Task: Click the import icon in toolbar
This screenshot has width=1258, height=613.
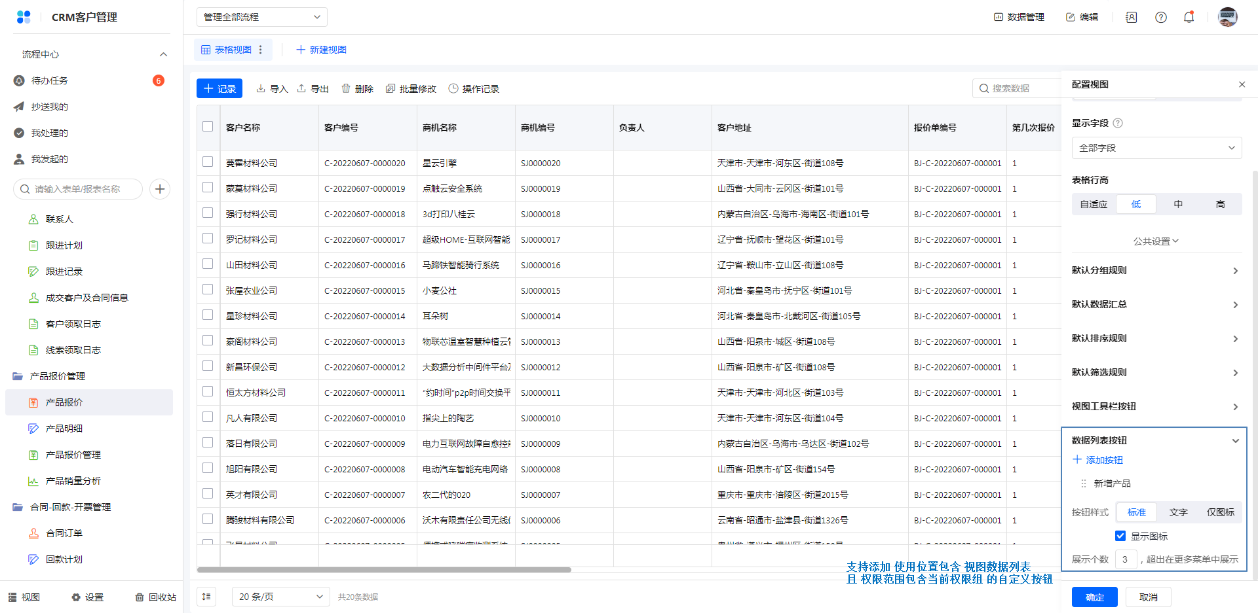Action: coord(261,88)
